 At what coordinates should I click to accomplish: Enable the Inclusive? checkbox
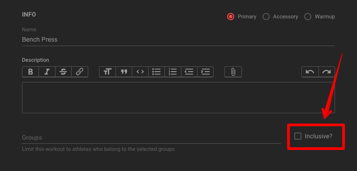297,136
